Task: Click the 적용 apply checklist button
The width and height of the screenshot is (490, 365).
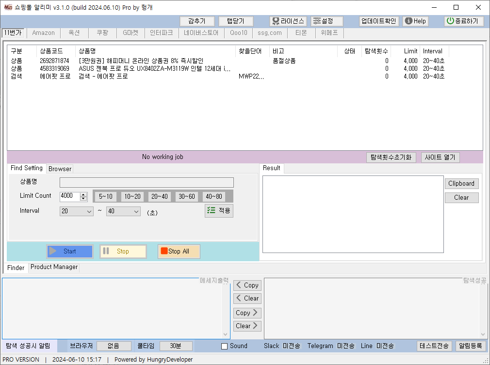Action: [x=219, y=210]
